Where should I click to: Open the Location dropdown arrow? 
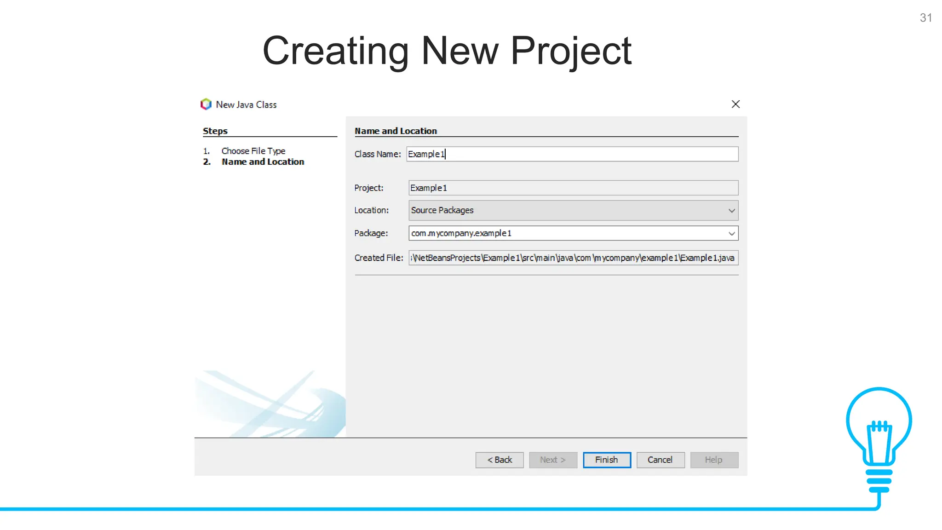click(731, 211)
